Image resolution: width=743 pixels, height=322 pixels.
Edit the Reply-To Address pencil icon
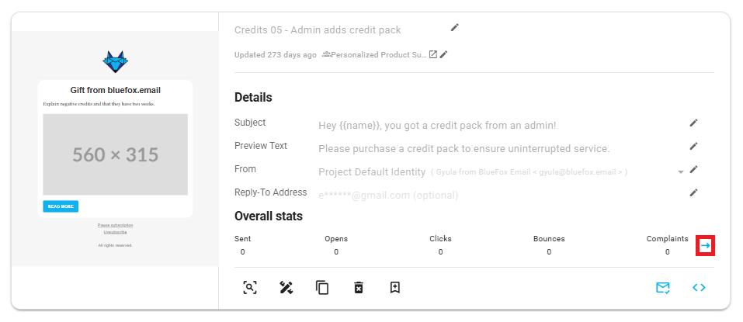pyautogui.click(x=693, y=192)
